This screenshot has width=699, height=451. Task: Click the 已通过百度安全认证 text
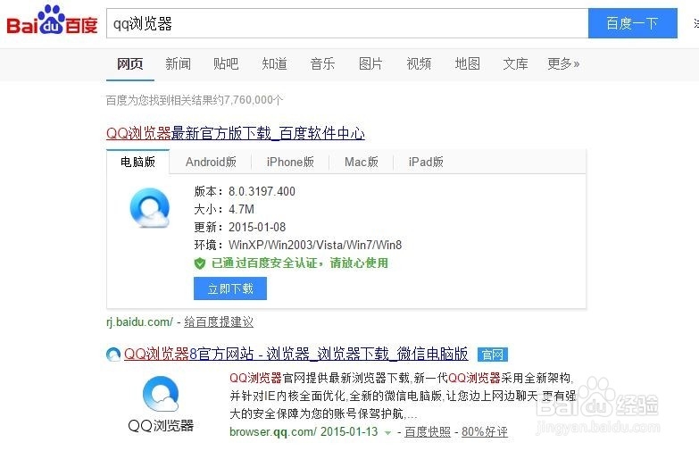click(x=264, y=263)
